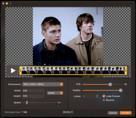The height and width of the screenshot is (118, 136).
Task: Click the Speed slider knob
Action: coord(27,103)
